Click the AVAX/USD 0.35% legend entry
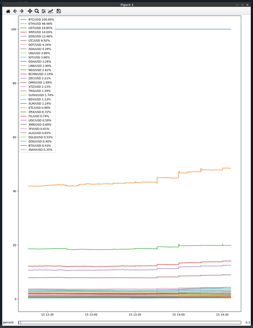Screen dimensions: 253x328 (x=36, y=150)
